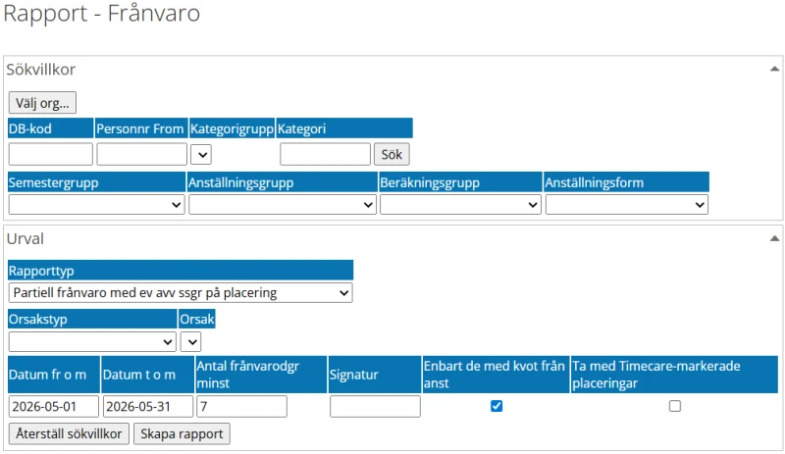The width and height of the screenshot is (785, 454).
Task: Expand the Beräkningsgrupp dropdown
Action: pyautogui.click(x=460, y=204)
